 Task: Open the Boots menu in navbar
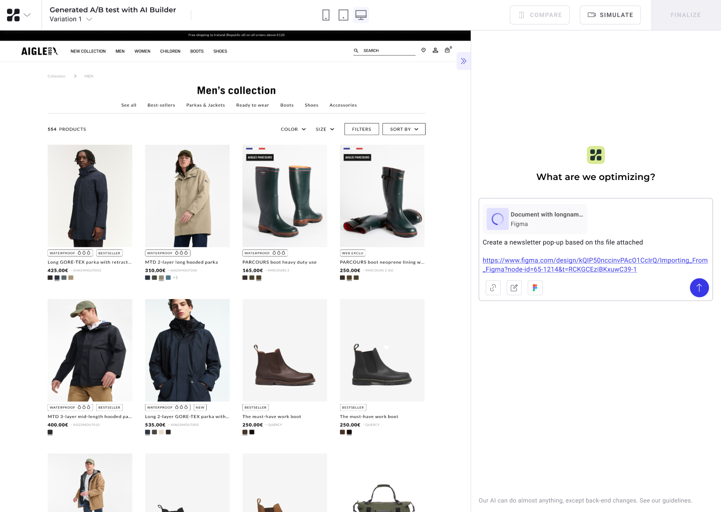click(x=197, y=51)
